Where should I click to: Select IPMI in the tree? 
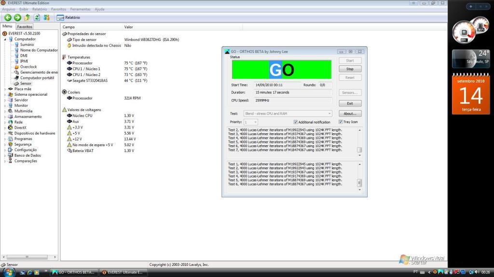click(24, 61)
